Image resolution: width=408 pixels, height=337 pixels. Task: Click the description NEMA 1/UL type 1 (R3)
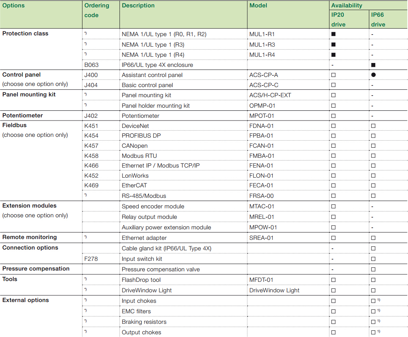(x=153, y=45)
